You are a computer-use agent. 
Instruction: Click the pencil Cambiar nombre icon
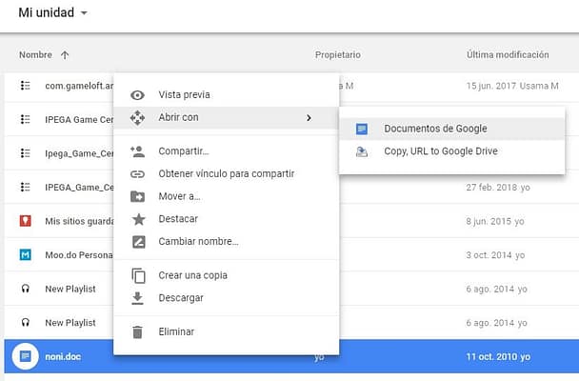[138, 242]
